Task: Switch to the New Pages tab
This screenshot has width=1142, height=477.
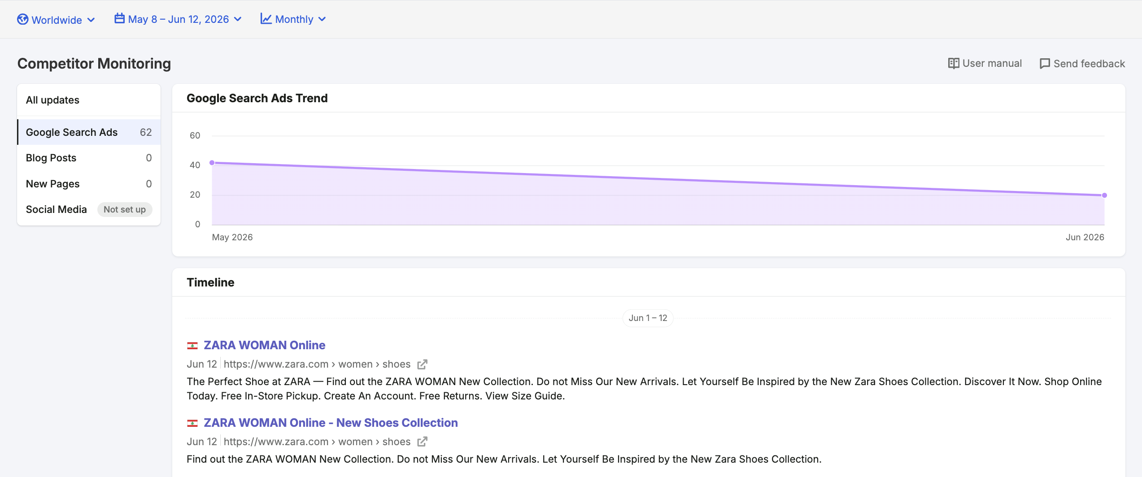Action: point(89,184)
